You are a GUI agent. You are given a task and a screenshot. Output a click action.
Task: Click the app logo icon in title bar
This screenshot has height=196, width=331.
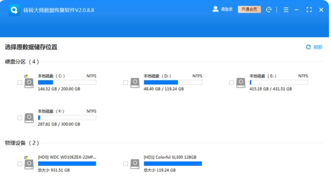pyautogui.click(x=14, y=10)
